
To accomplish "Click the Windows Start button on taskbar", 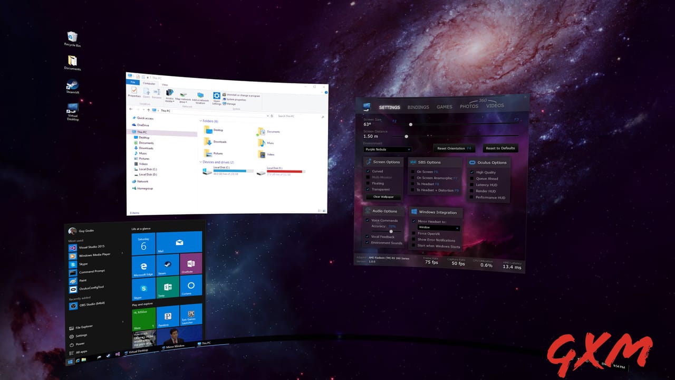I will coord(69,362).
